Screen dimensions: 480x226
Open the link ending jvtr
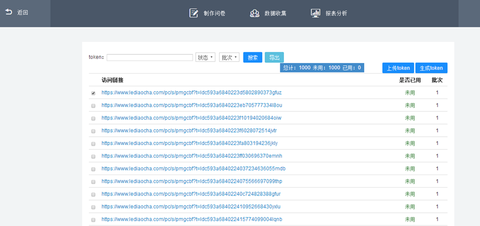click(190, 131)
